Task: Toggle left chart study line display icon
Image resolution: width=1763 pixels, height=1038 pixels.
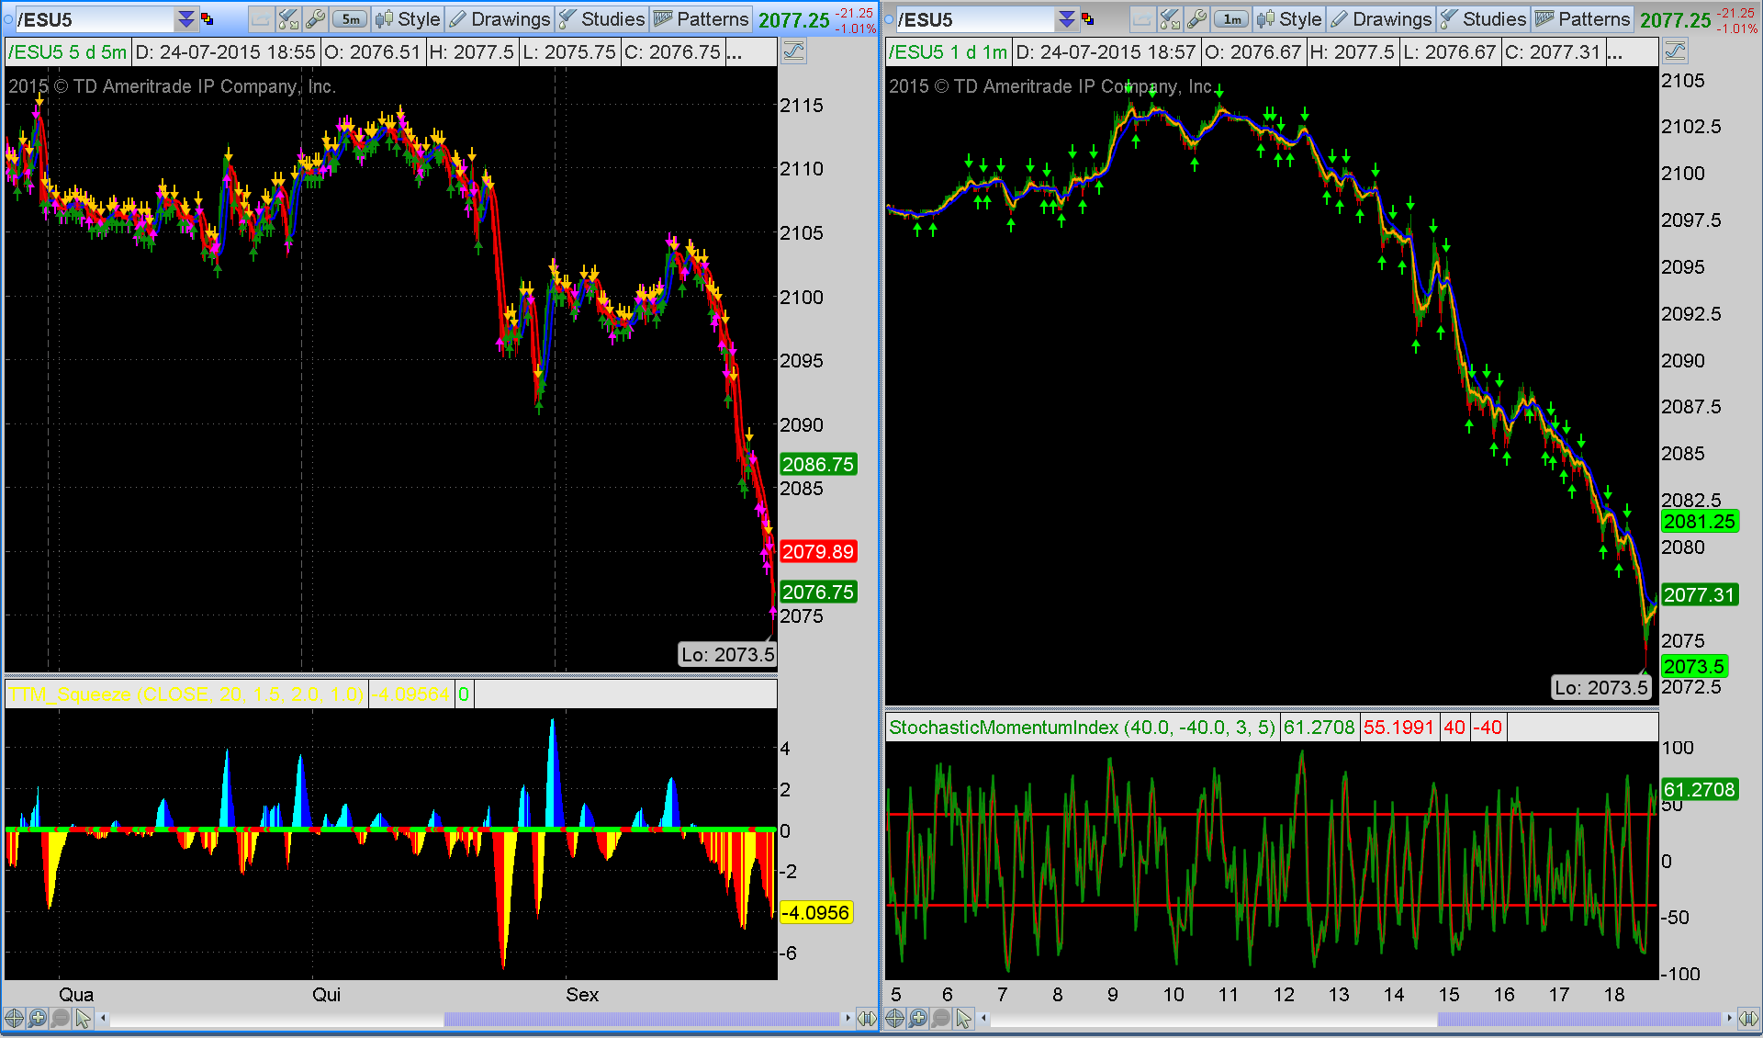Action: click(x=794, y=52)
